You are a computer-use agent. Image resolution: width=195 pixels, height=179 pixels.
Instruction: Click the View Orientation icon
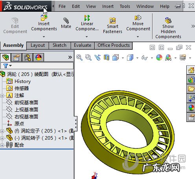116,57
